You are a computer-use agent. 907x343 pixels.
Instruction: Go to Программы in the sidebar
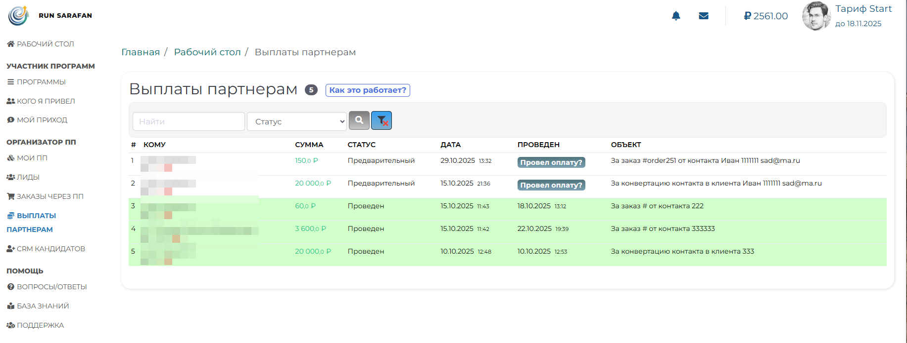tap(41, 82)
